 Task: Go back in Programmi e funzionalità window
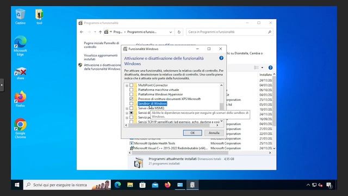[x=82, y=32]
